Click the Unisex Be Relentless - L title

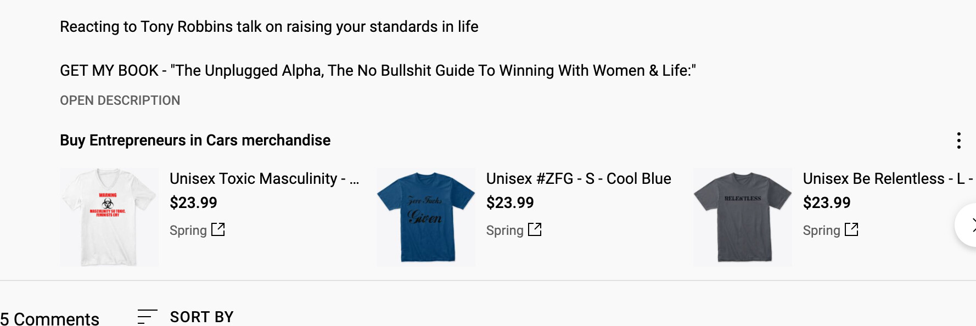[x=888, y=179]
